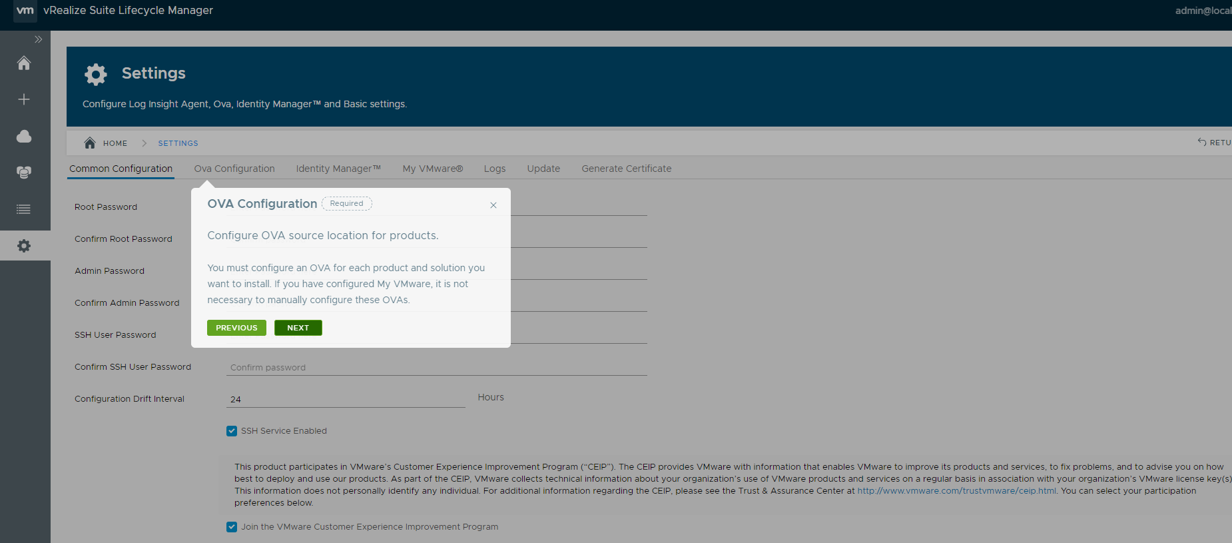Uncheck Join the VMware Customer Experience Program
The width and height of the screenshot is (1232, 543).
click(232, 527)
